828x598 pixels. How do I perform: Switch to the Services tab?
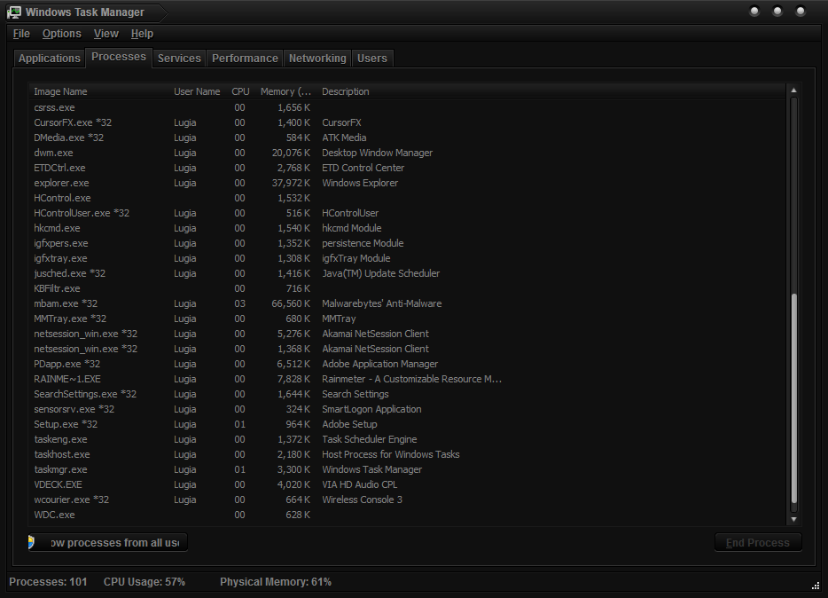(179, 59)
